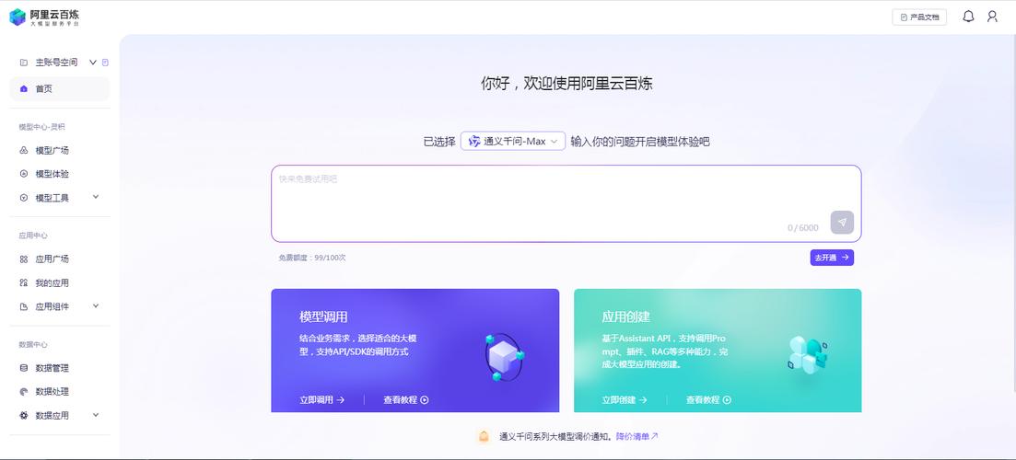The image size is (1016, 460).
Task: Click 立即调用 on 模型调用 card
Action: coord(322,400)
